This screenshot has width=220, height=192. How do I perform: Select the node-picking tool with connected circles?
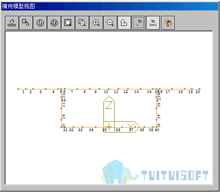pyautogui.click(x=12, y=23)
